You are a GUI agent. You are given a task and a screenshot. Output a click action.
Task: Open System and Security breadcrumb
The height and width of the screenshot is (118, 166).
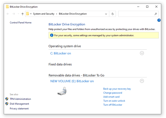tap(44, 14)
